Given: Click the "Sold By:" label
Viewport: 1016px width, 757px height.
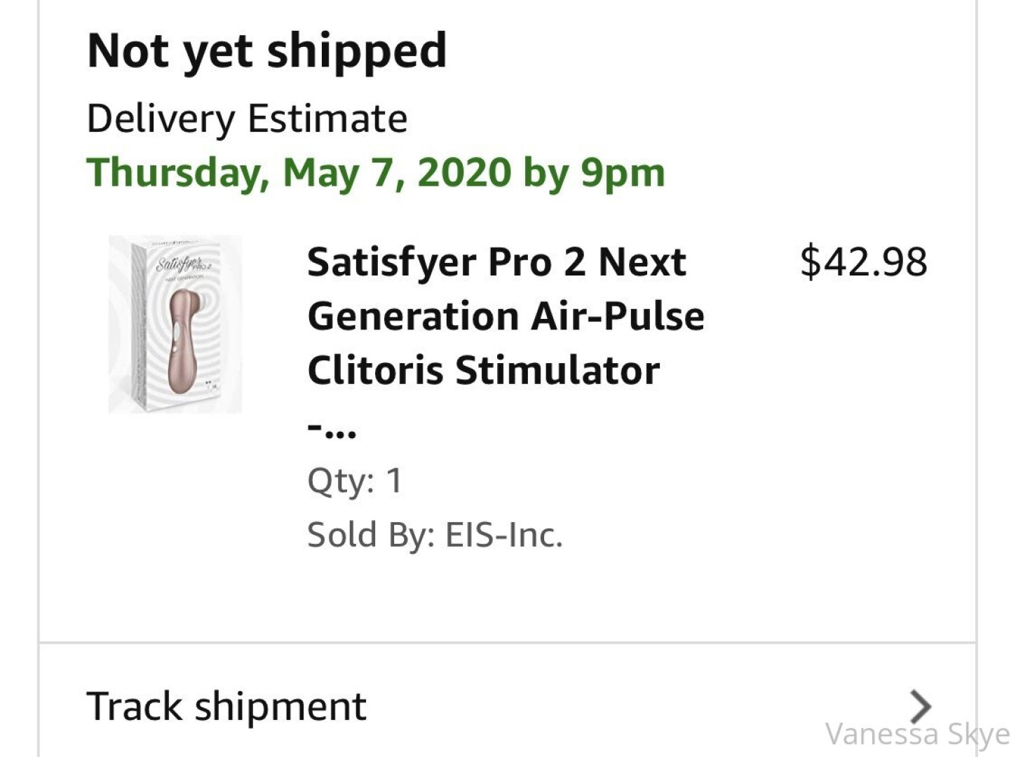Looking at the screenshot, I should click(x=372, y=535).
